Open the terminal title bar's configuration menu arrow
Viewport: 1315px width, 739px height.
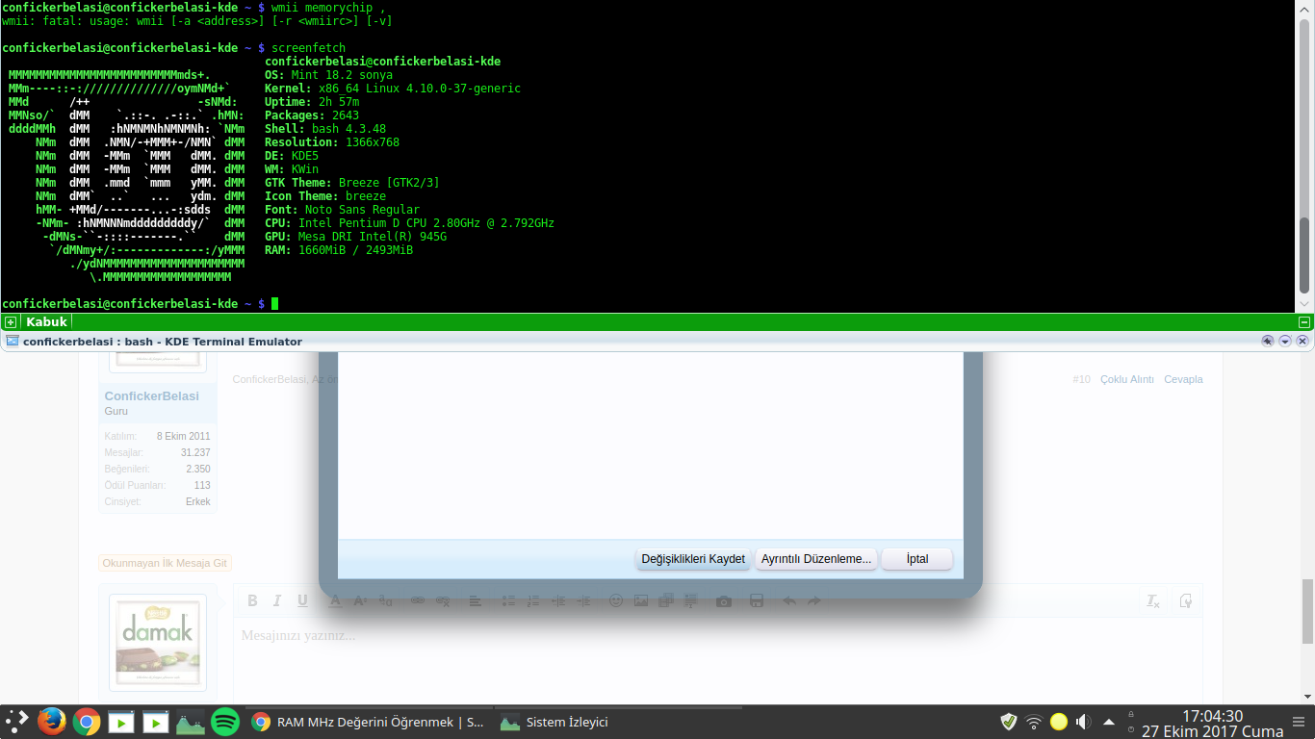(1285, 341)
